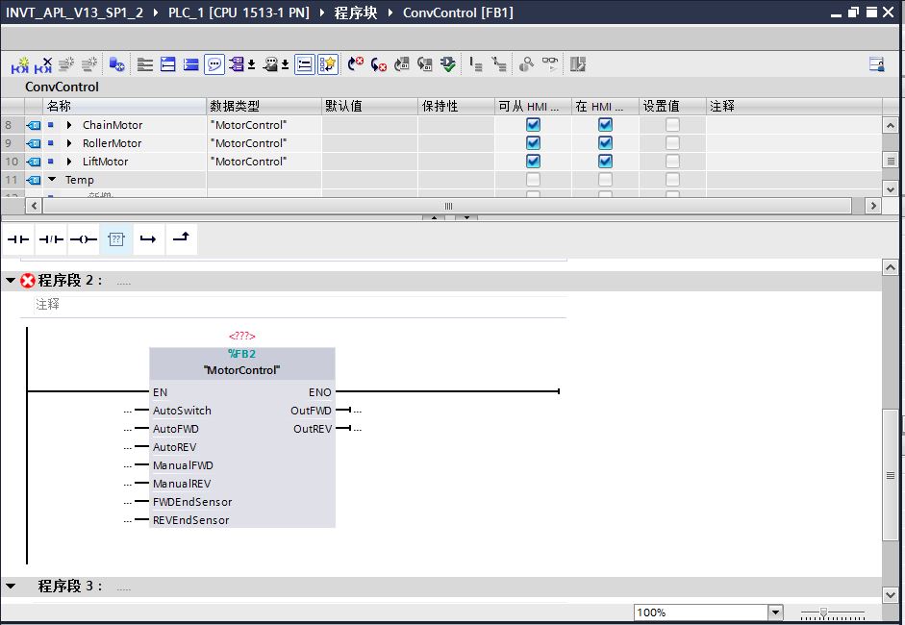Click the 设置值 column header
905x625 pixels.
[672, 106]
